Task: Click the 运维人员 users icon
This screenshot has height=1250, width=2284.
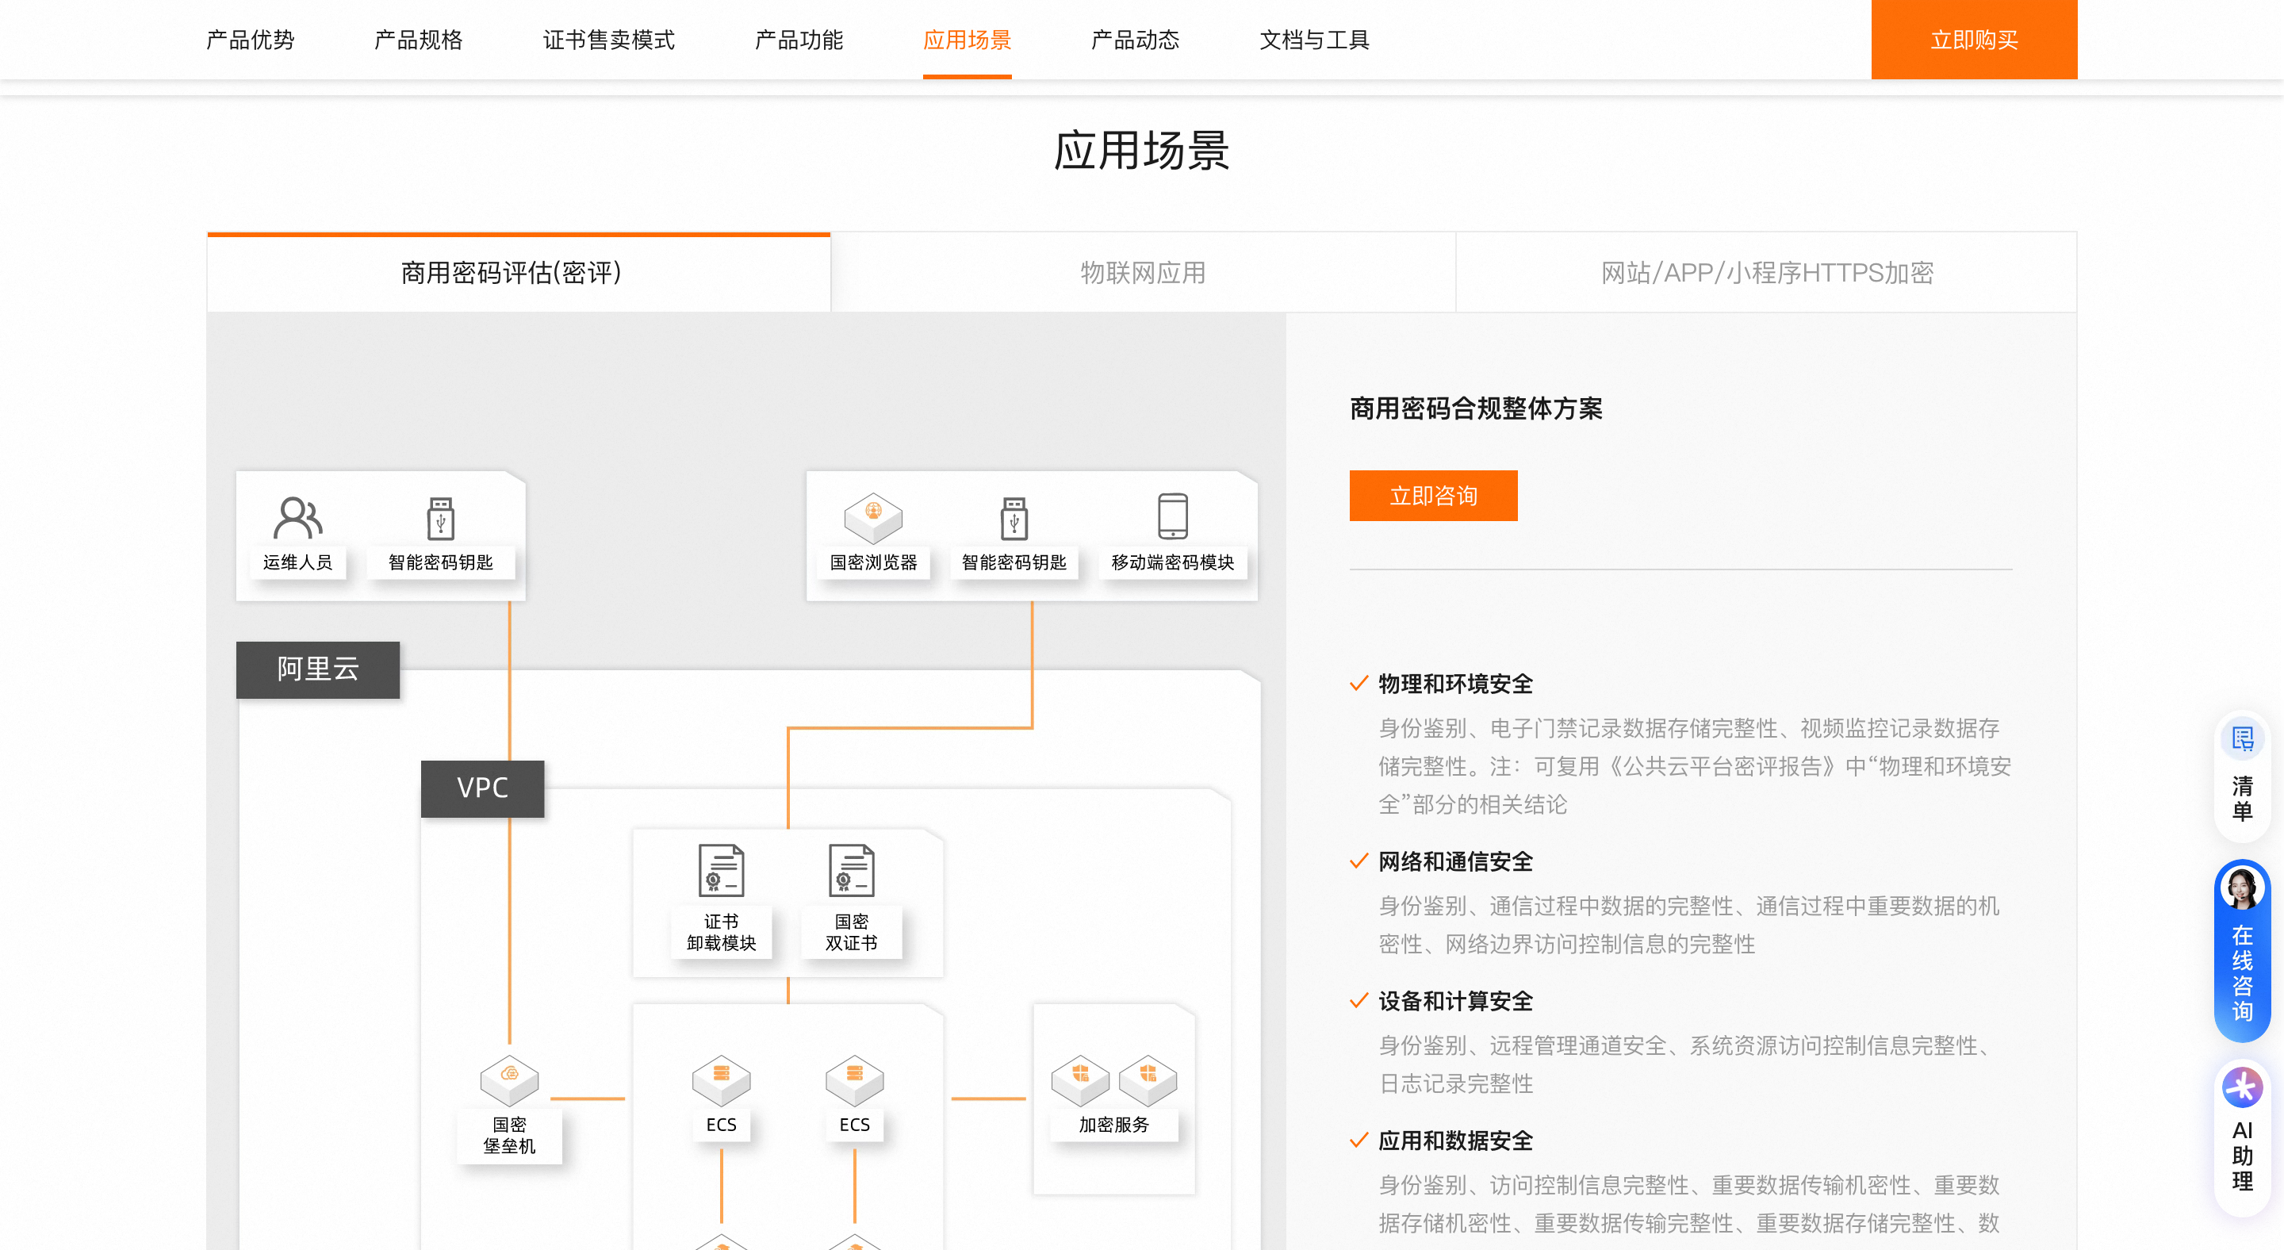Action: click(297, 518)
